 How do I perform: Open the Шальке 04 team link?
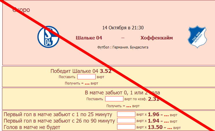click(89, 38)
